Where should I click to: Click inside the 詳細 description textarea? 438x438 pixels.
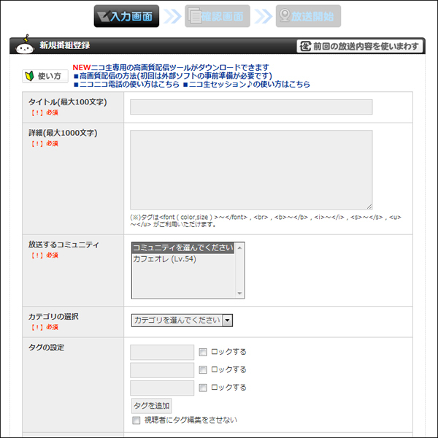[251, 169]
